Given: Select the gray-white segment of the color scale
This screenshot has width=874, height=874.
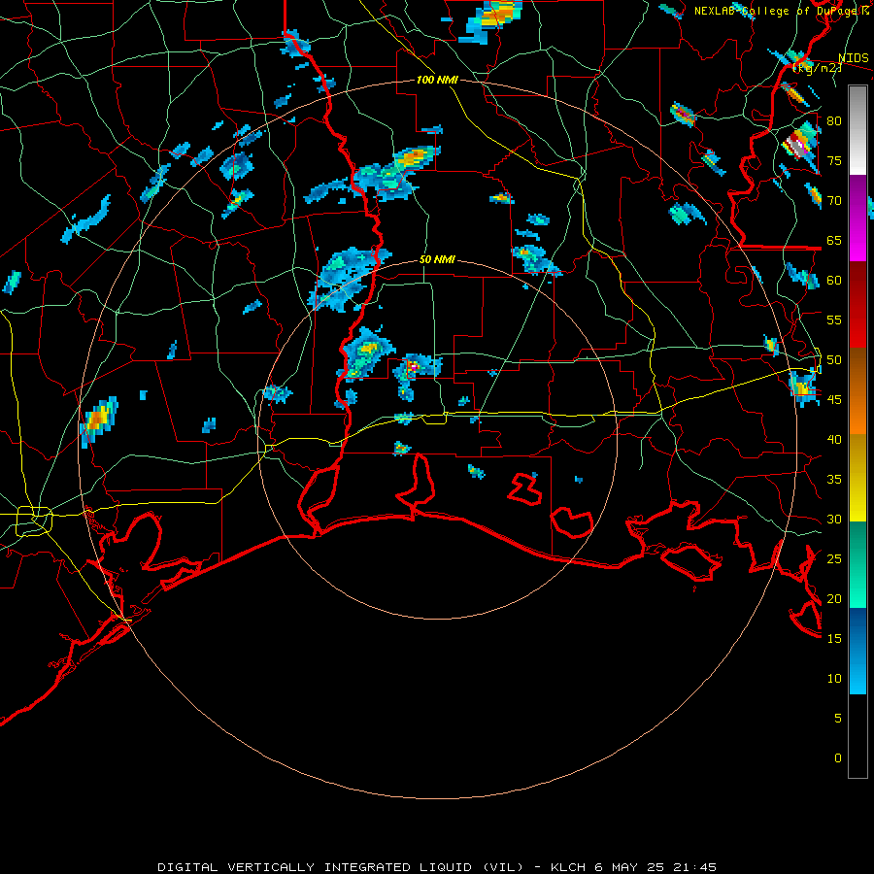Looking at the screenshot, I should pos(857,130).
